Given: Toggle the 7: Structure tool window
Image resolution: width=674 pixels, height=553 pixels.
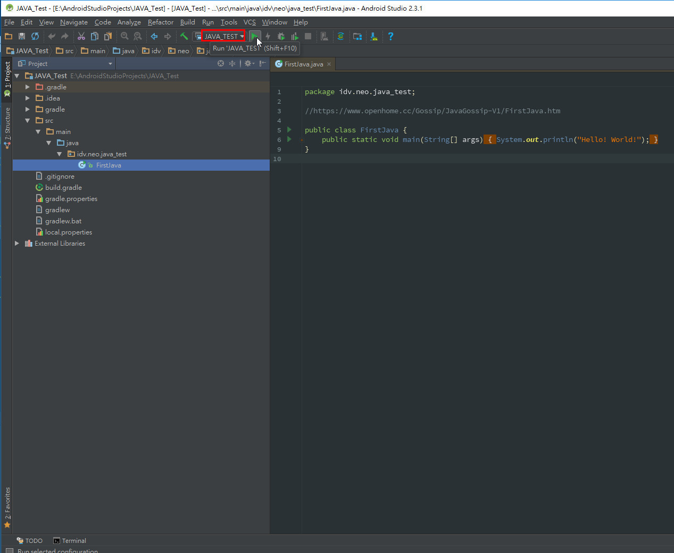Looking at the screenshot, I should pos(7,128).
